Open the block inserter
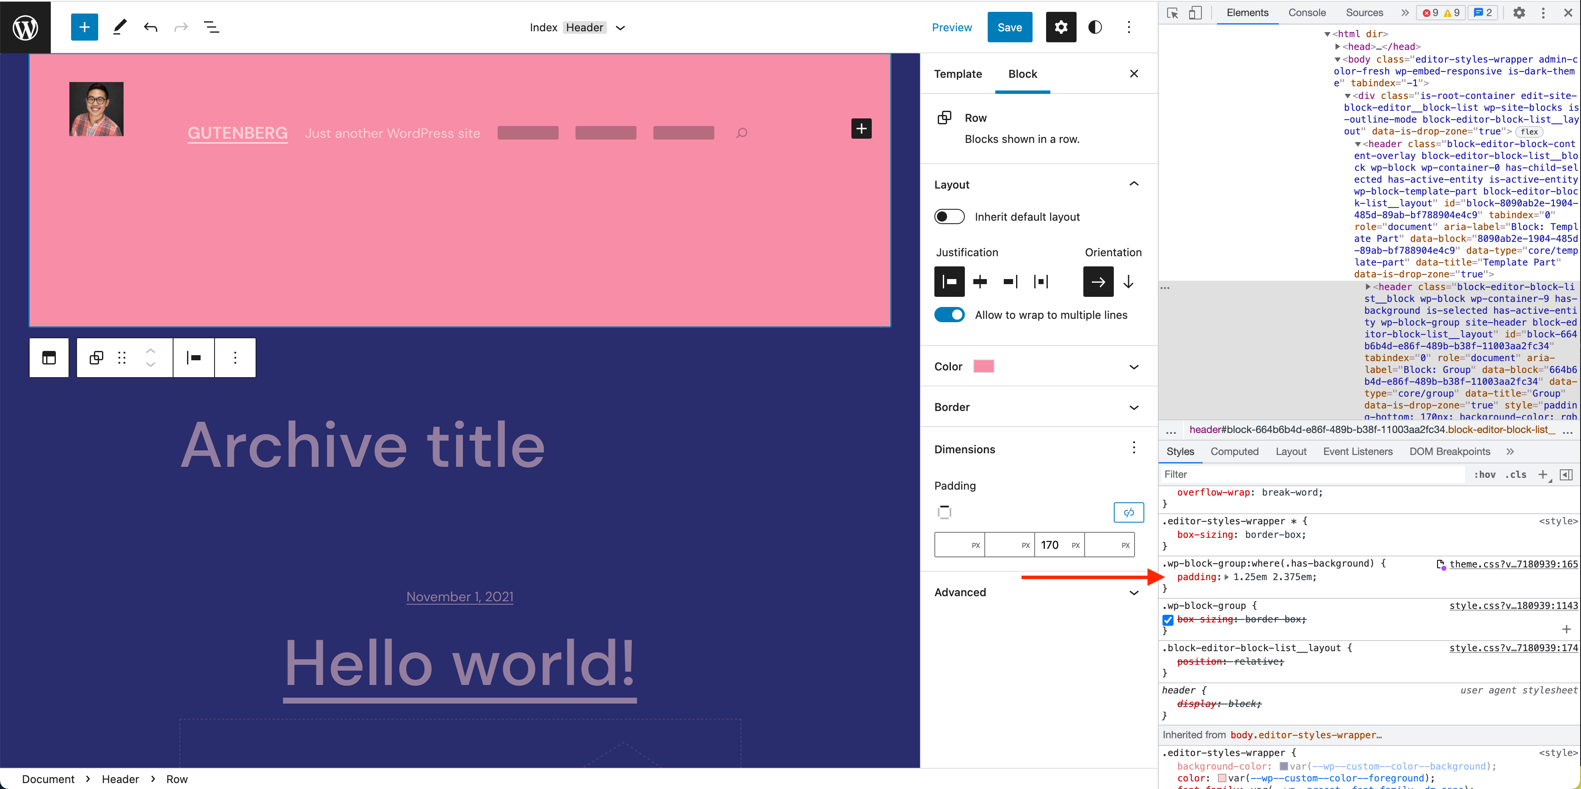The width and height of the screenshot is (1581, 789). click(x=84, y=27)
